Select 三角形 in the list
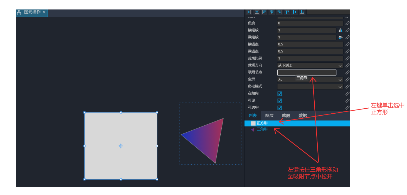Viewport: 407px width, 195px height. click(x=262, y=129)
